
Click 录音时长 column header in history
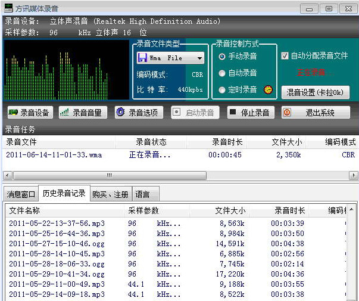279,210
